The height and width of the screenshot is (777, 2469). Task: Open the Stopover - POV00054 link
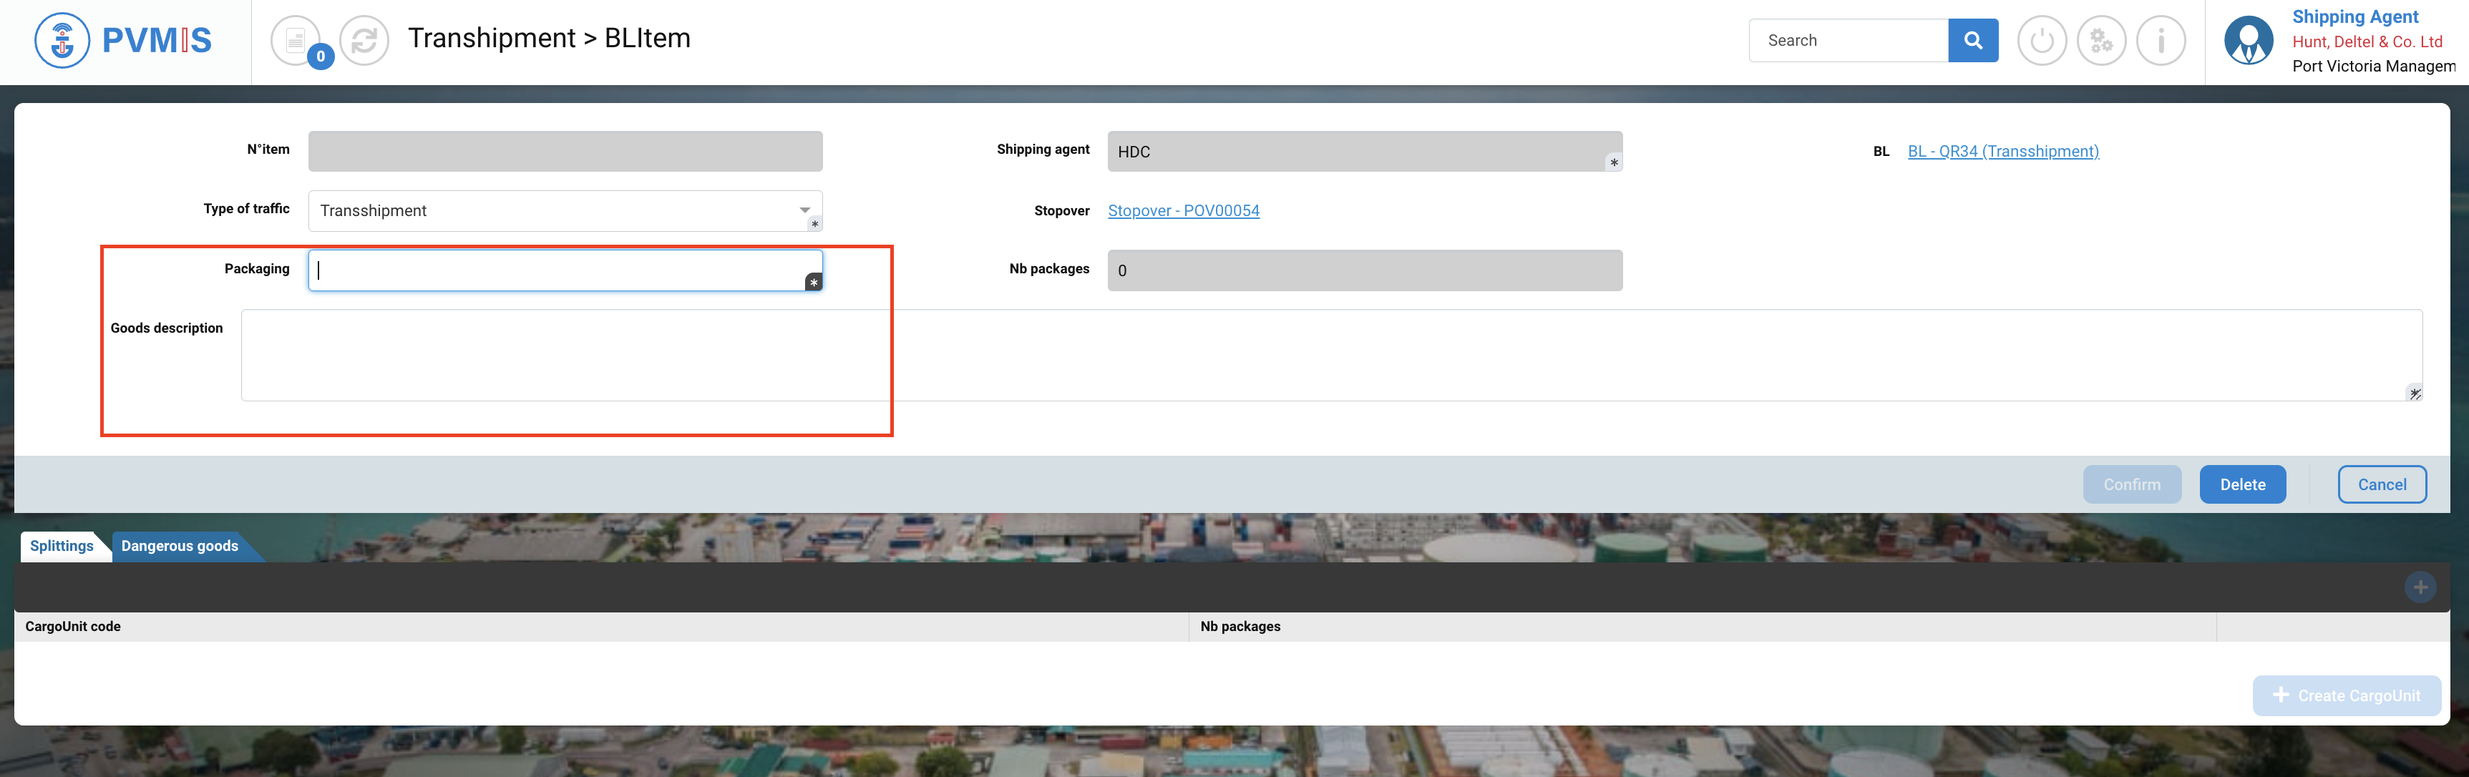1183,211
